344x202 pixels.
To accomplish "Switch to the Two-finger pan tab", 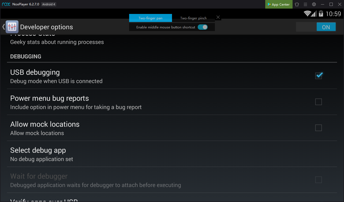I will pos(150,18).
